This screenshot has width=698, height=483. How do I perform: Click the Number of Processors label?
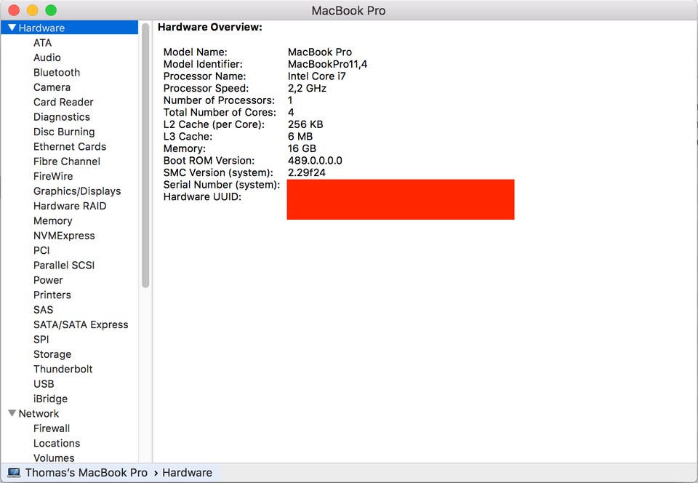pyautogui.click(x=219, y=100)
